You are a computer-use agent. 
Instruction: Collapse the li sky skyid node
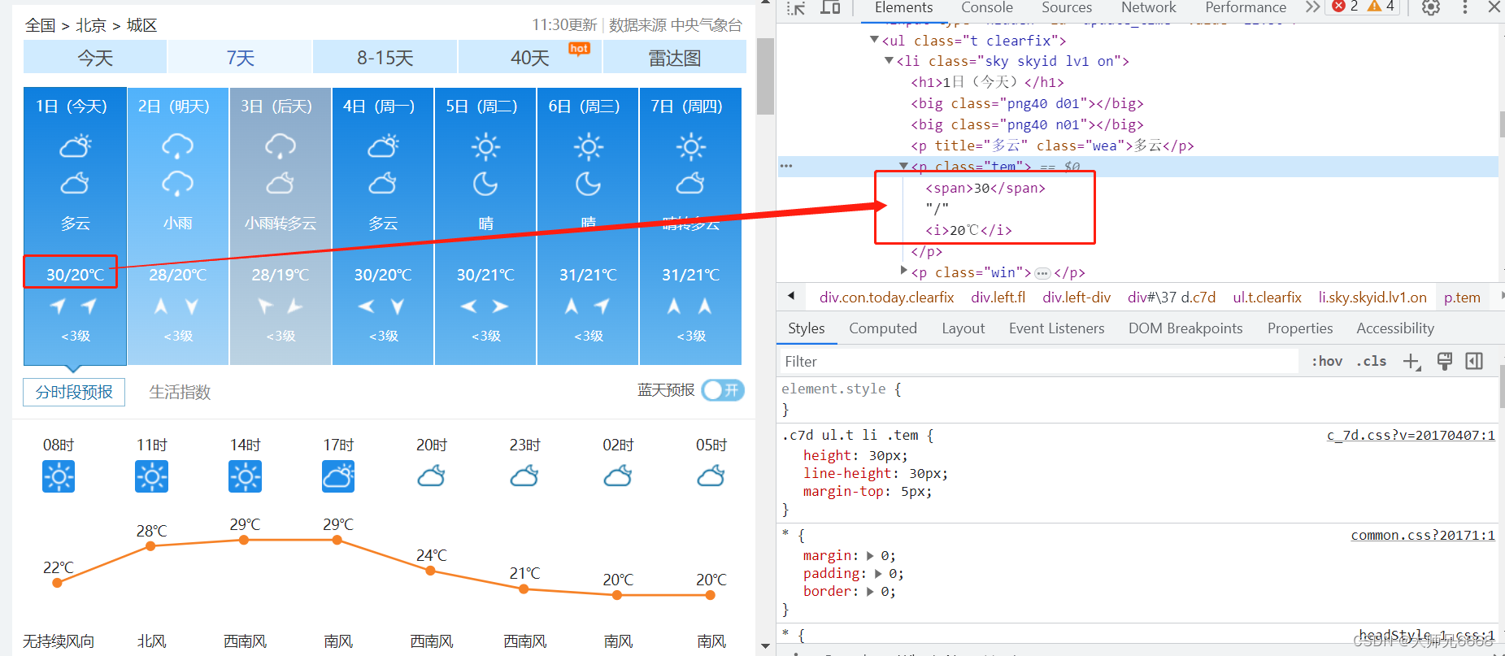pyautogui.click(x=889, y=61)
